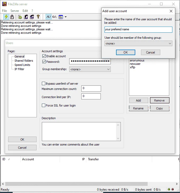Click description scroll down arrow
The height and width of the screenshot is (193, 180).
[118, 138]
